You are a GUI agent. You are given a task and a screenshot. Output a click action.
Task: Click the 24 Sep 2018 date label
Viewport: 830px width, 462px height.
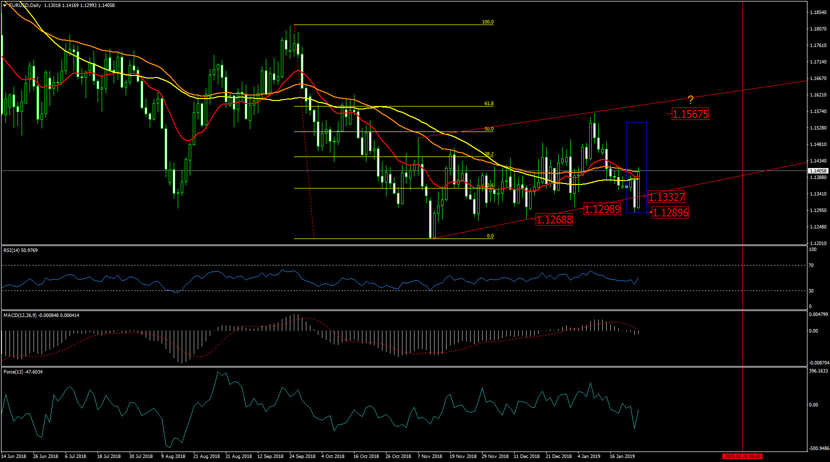pos(302,456)
